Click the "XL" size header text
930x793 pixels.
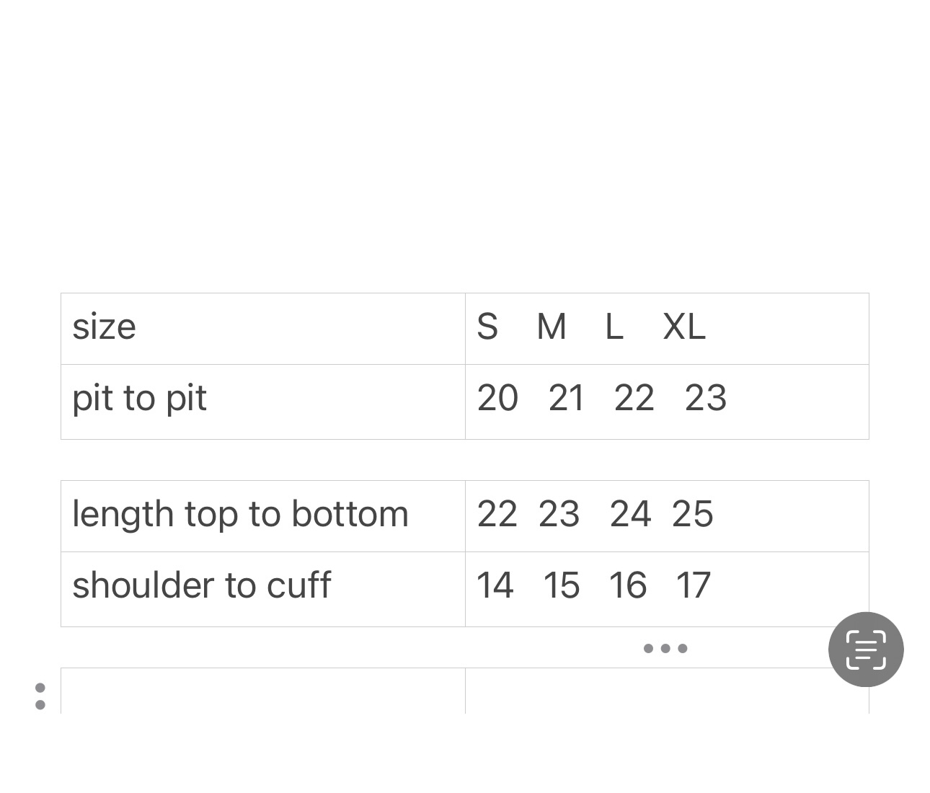tap(684, 327)
